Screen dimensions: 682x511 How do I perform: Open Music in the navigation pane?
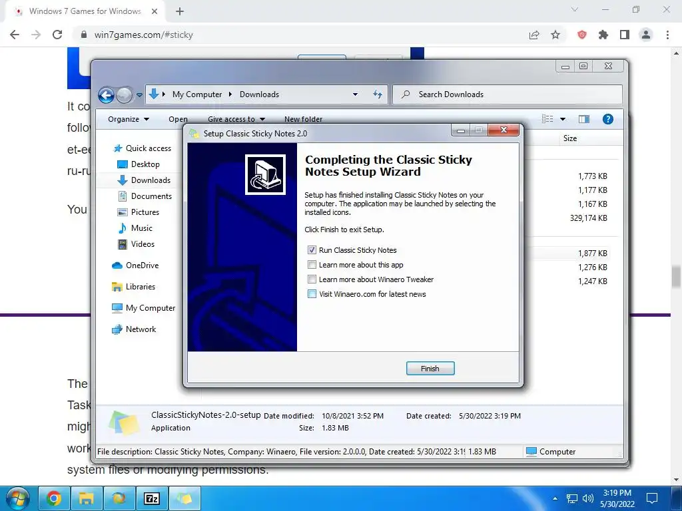click(135, 228)
